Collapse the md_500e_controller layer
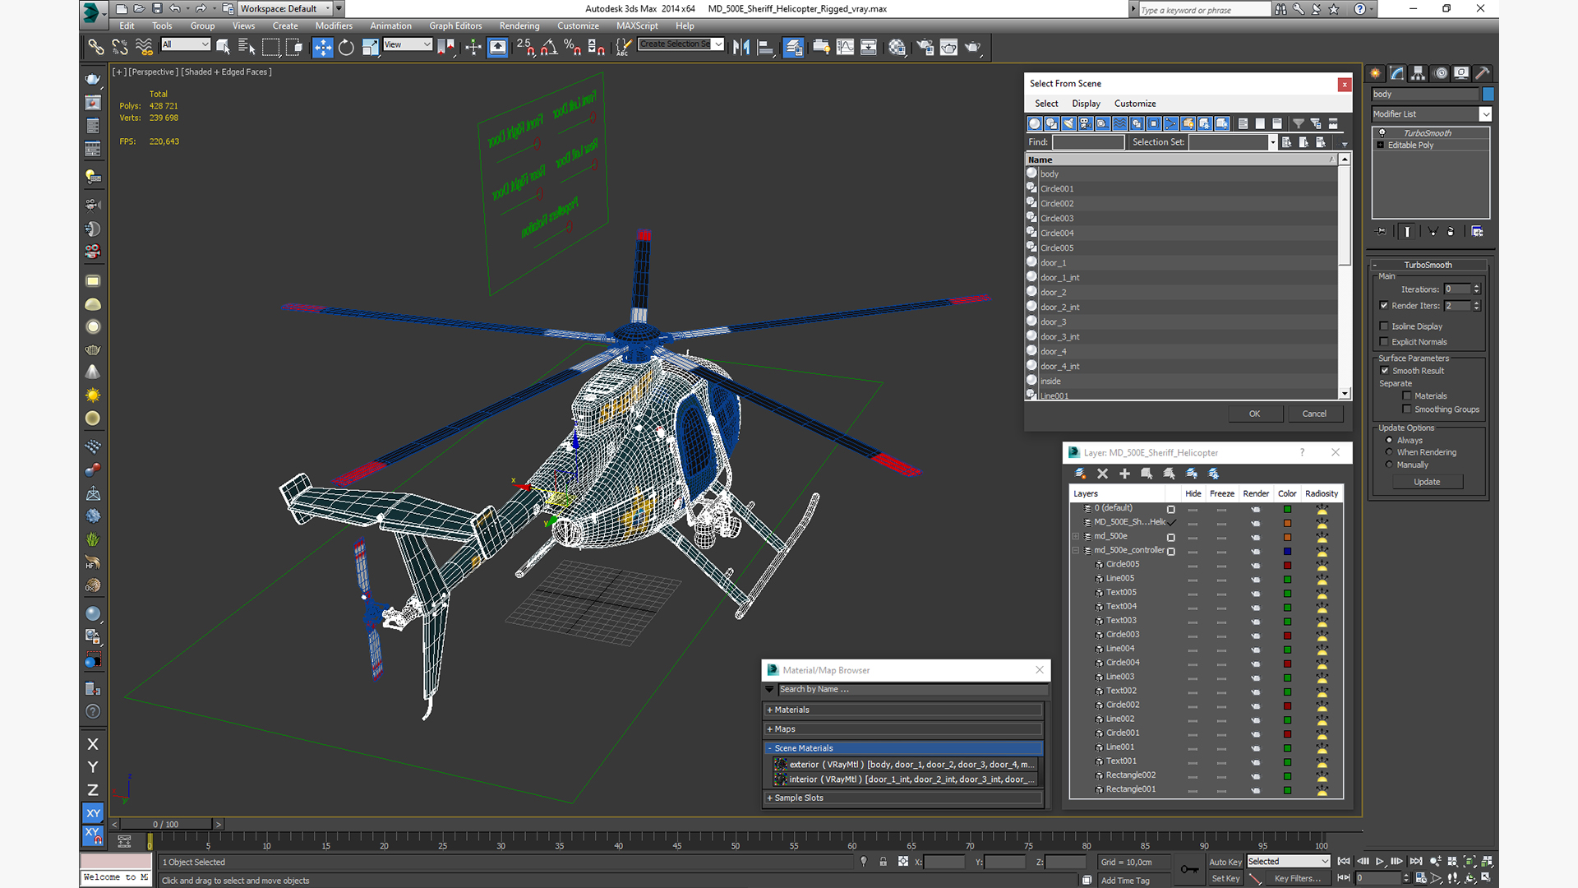The height and width of the screenshot is (888, 1578). [x=1076, y=551]
